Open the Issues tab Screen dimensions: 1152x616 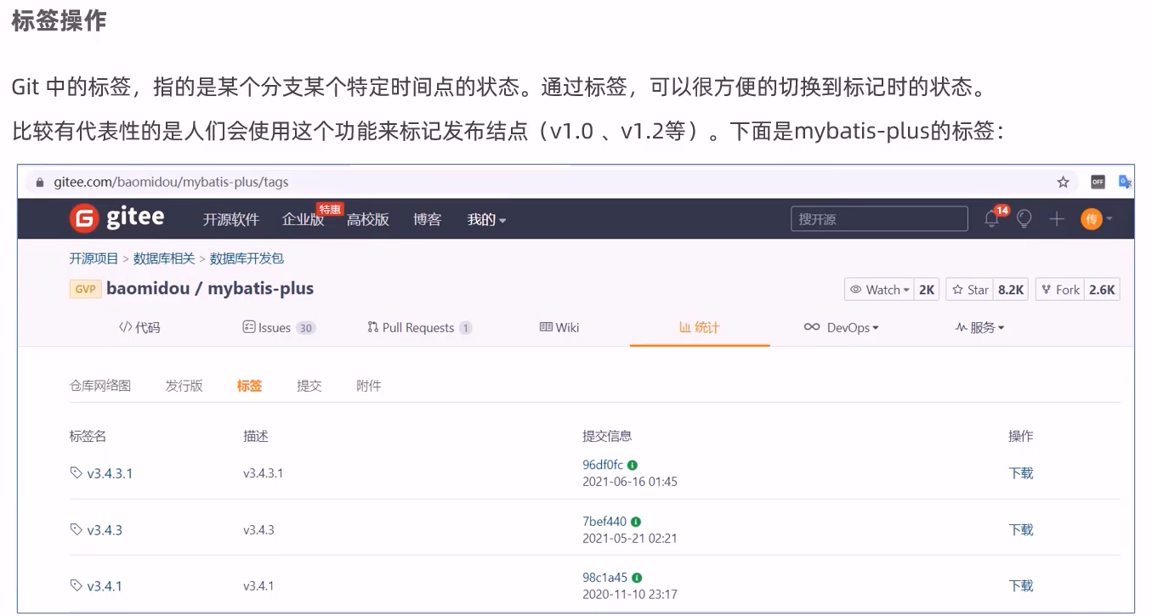(x=279, y=327)
